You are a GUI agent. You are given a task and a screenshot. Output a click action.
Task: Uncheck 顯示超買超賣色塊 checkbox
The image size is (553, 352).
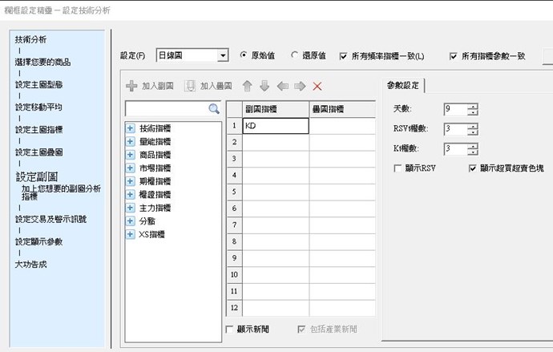pyautogui.click(x=473, y=168)
